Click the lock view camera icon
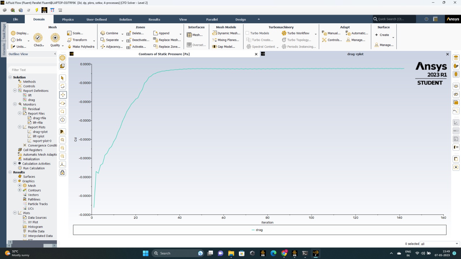Image resolution: width=461 pixels, height=259 pixels. (63, 173)
